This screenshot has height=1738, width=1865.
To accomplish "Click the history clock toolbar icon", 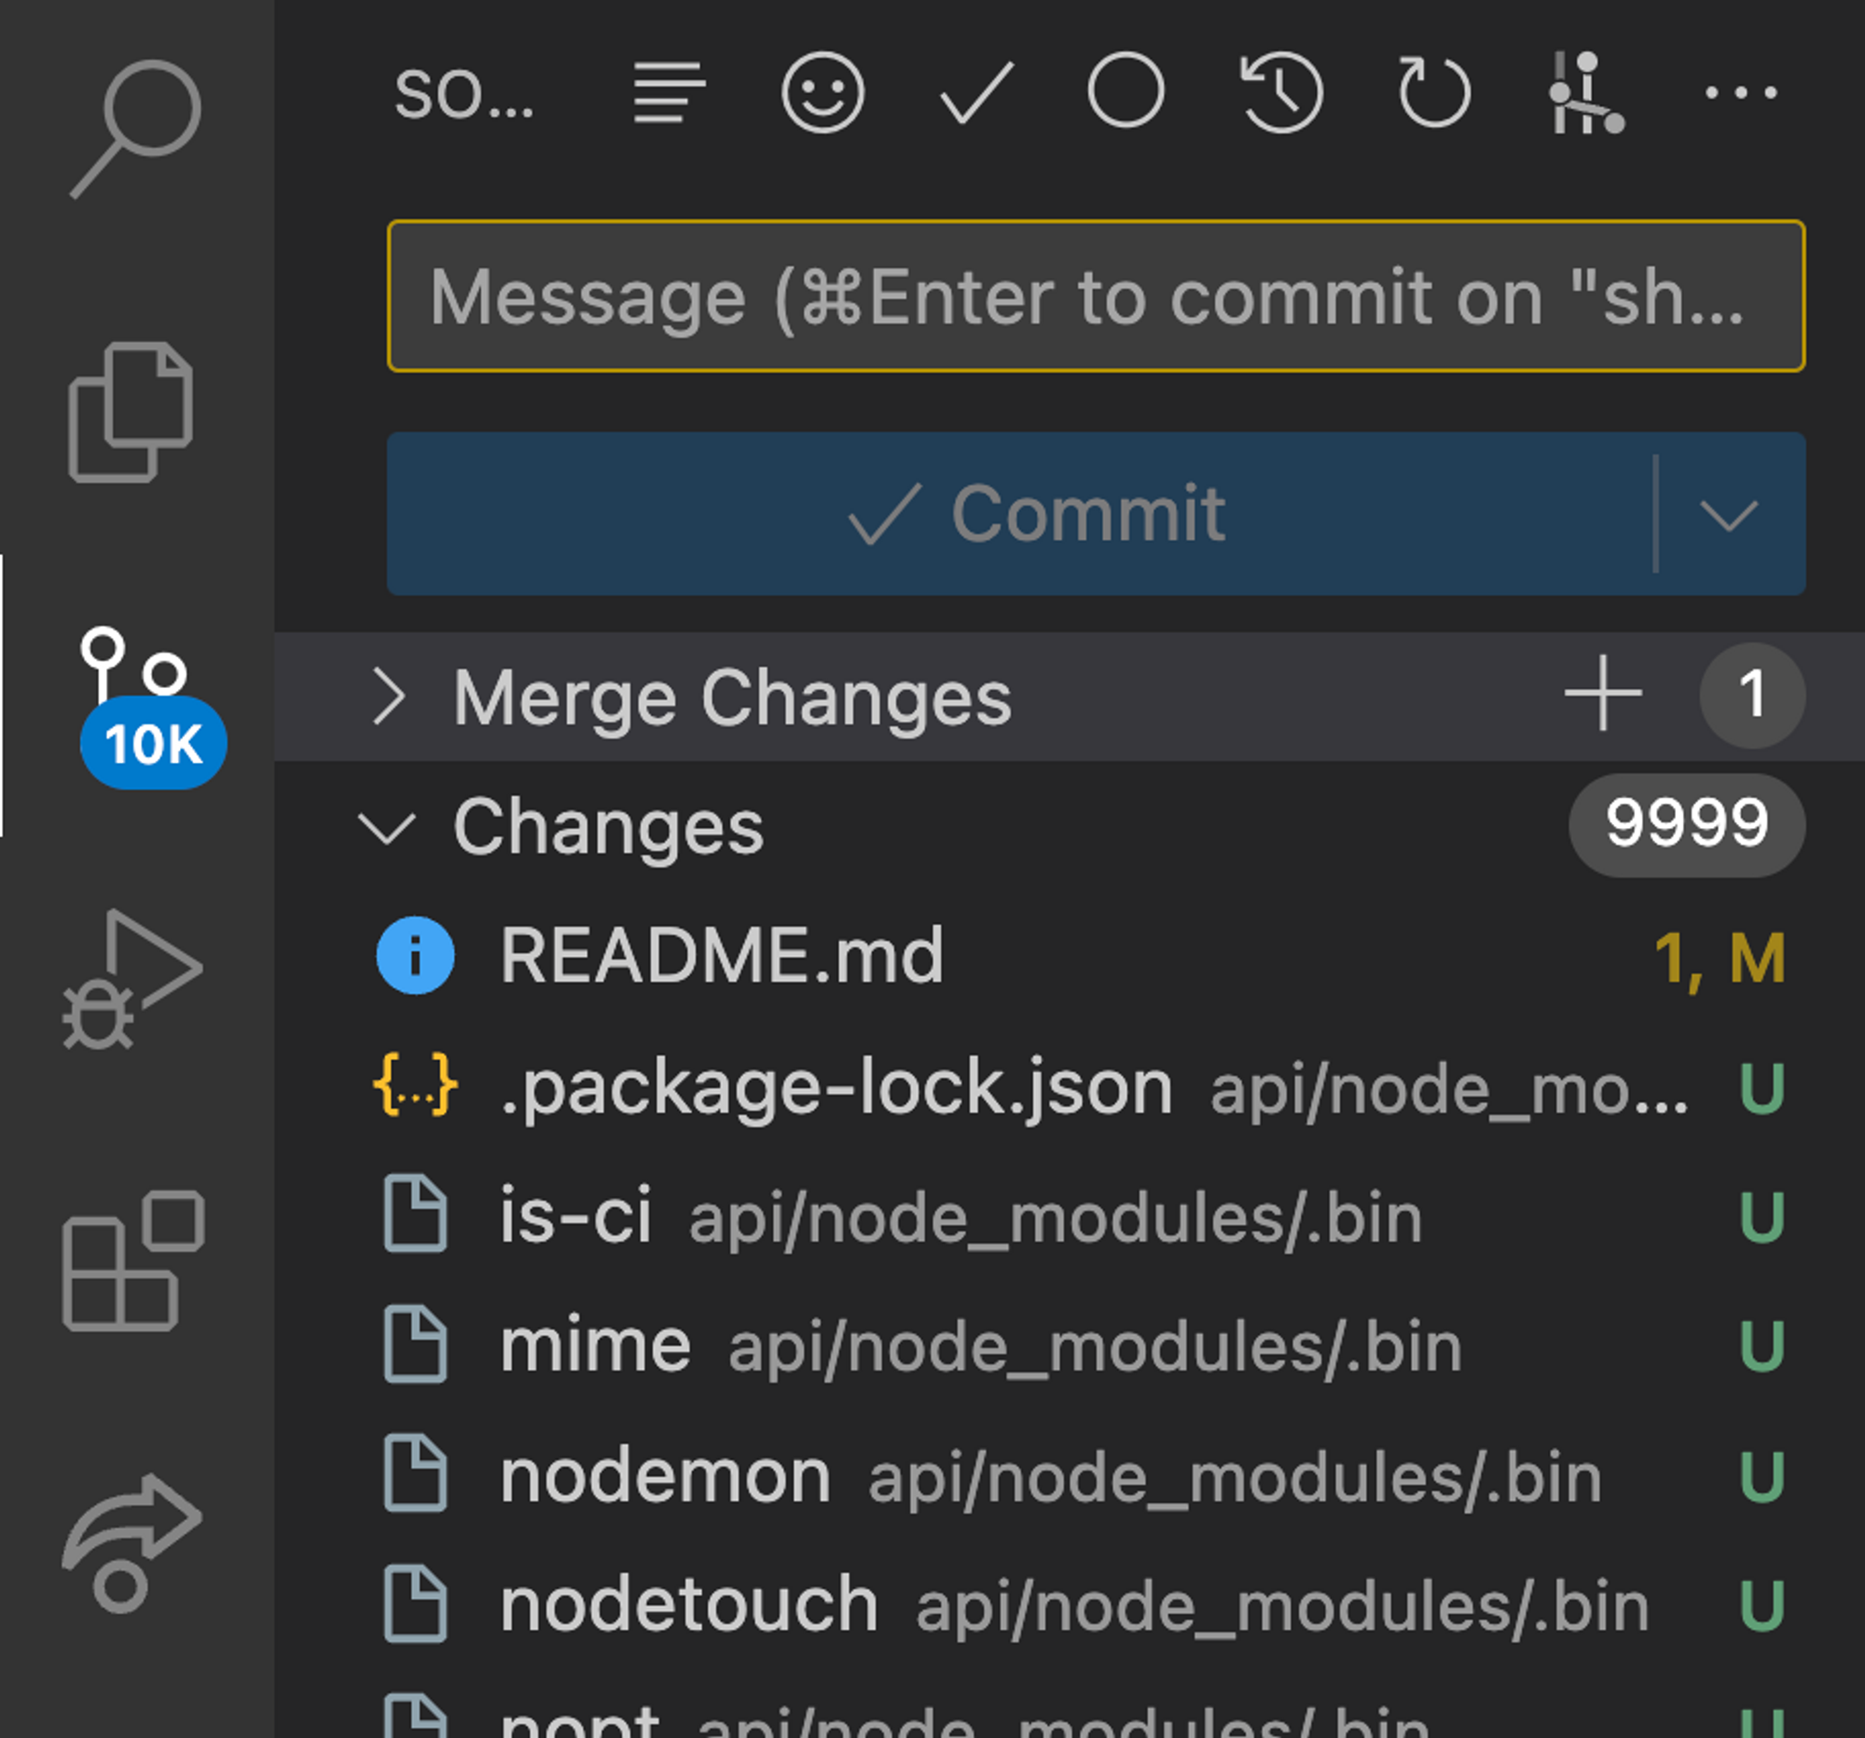I will 1280,92.
